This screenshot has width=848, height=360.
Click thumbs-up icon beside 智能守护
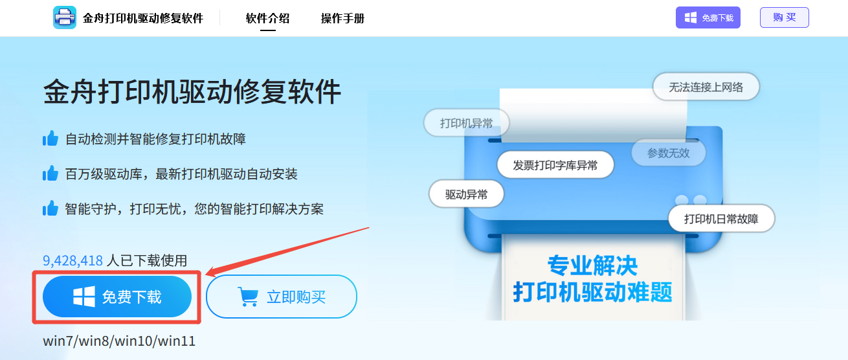click(x=50, y=208)
